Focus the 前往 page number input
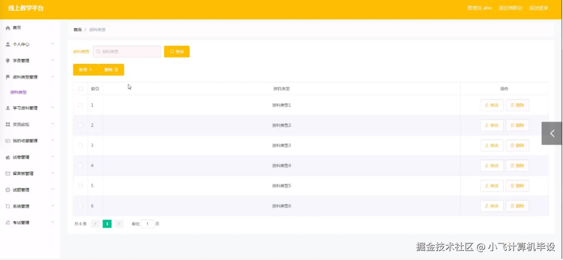This screenshot has height=260, width=563. pos(147,224)
